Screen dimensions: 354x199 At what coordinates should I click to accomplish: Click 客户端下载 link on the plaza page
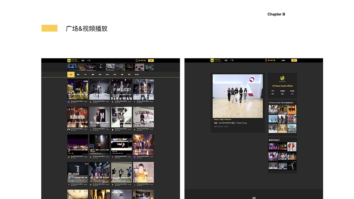pos(142,60)
